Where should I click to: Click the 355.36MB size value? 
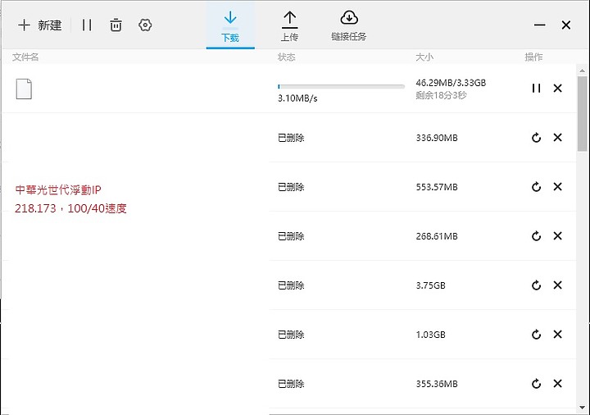coord(437,384)
